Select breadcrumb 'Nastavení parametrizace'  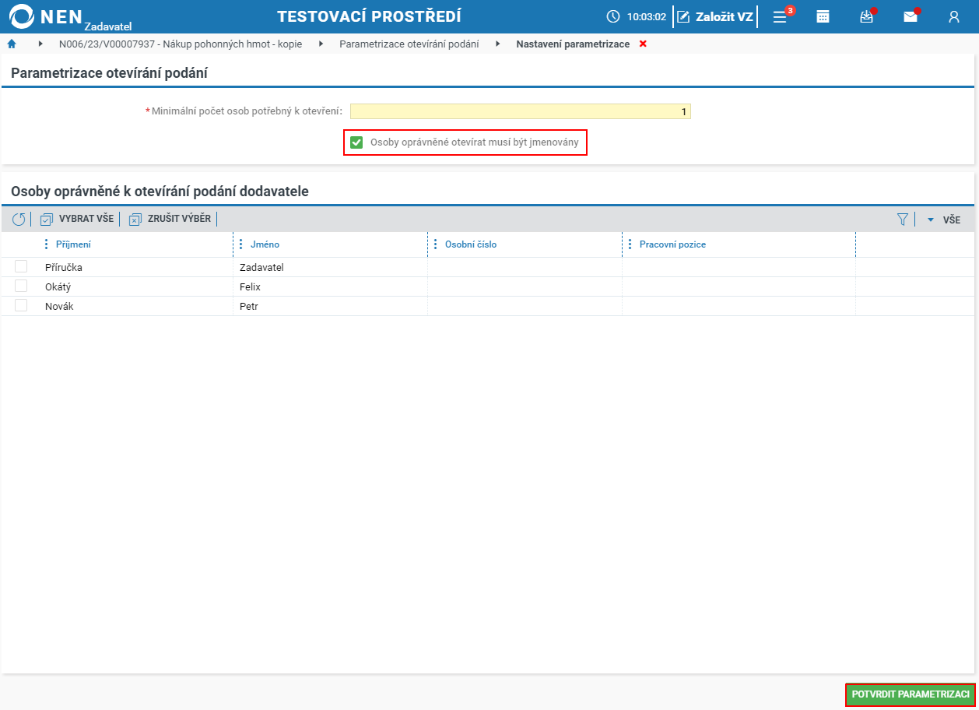coord(573,44)
